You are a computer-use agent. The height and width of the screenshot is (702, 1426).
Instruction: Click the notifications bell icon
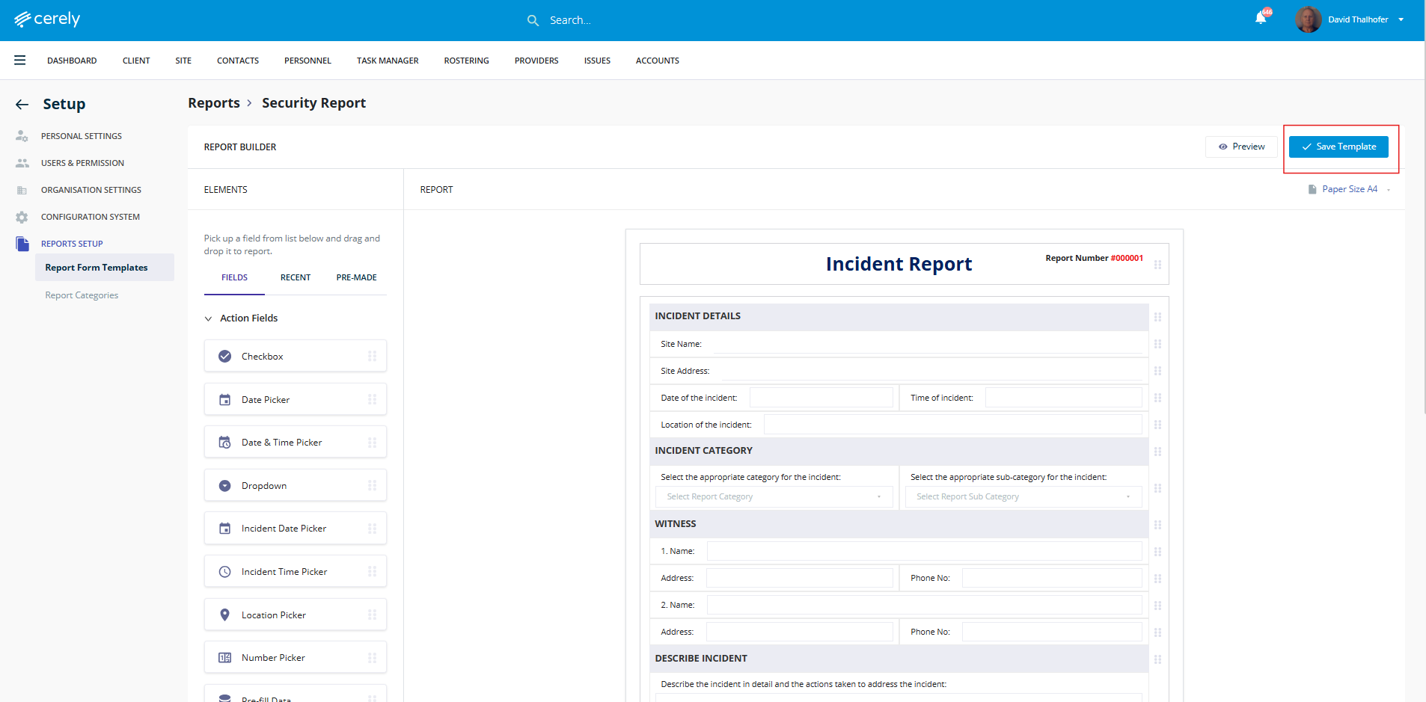(x=1261, y=19)
